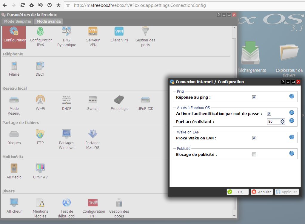The width and height of the screenshot is (305, 224).
Task: Click the Annuler button
Action: tap(262, 192)
